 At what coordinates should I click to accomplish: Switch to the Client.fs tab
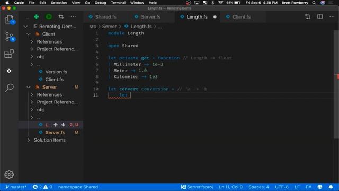pos(242,17)
